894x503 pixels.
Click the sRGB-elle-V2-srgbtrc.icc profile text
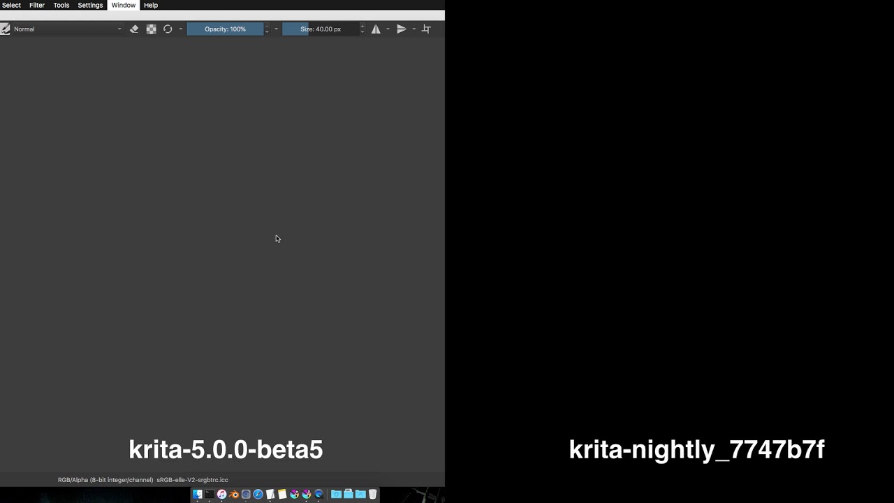point(193,480)
